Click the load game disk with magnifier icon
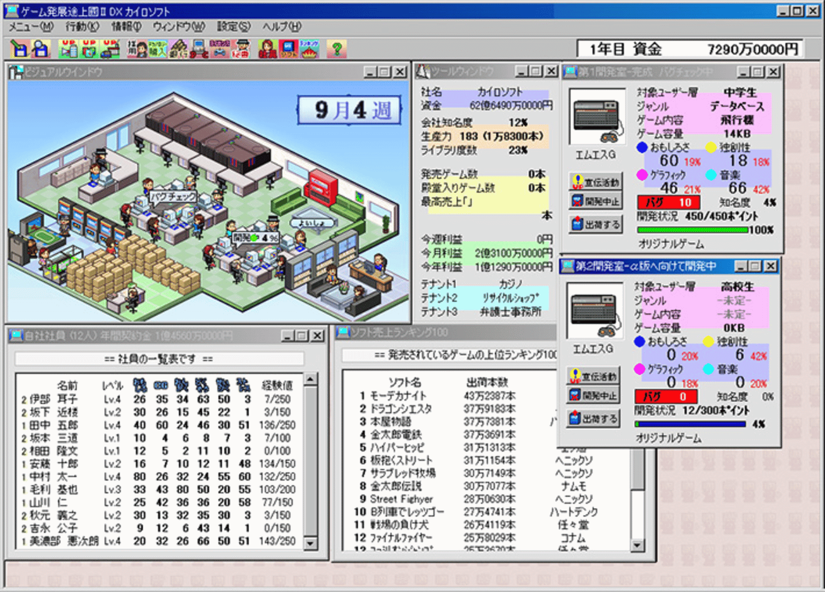Screen dimensions: 825x592 41,49
